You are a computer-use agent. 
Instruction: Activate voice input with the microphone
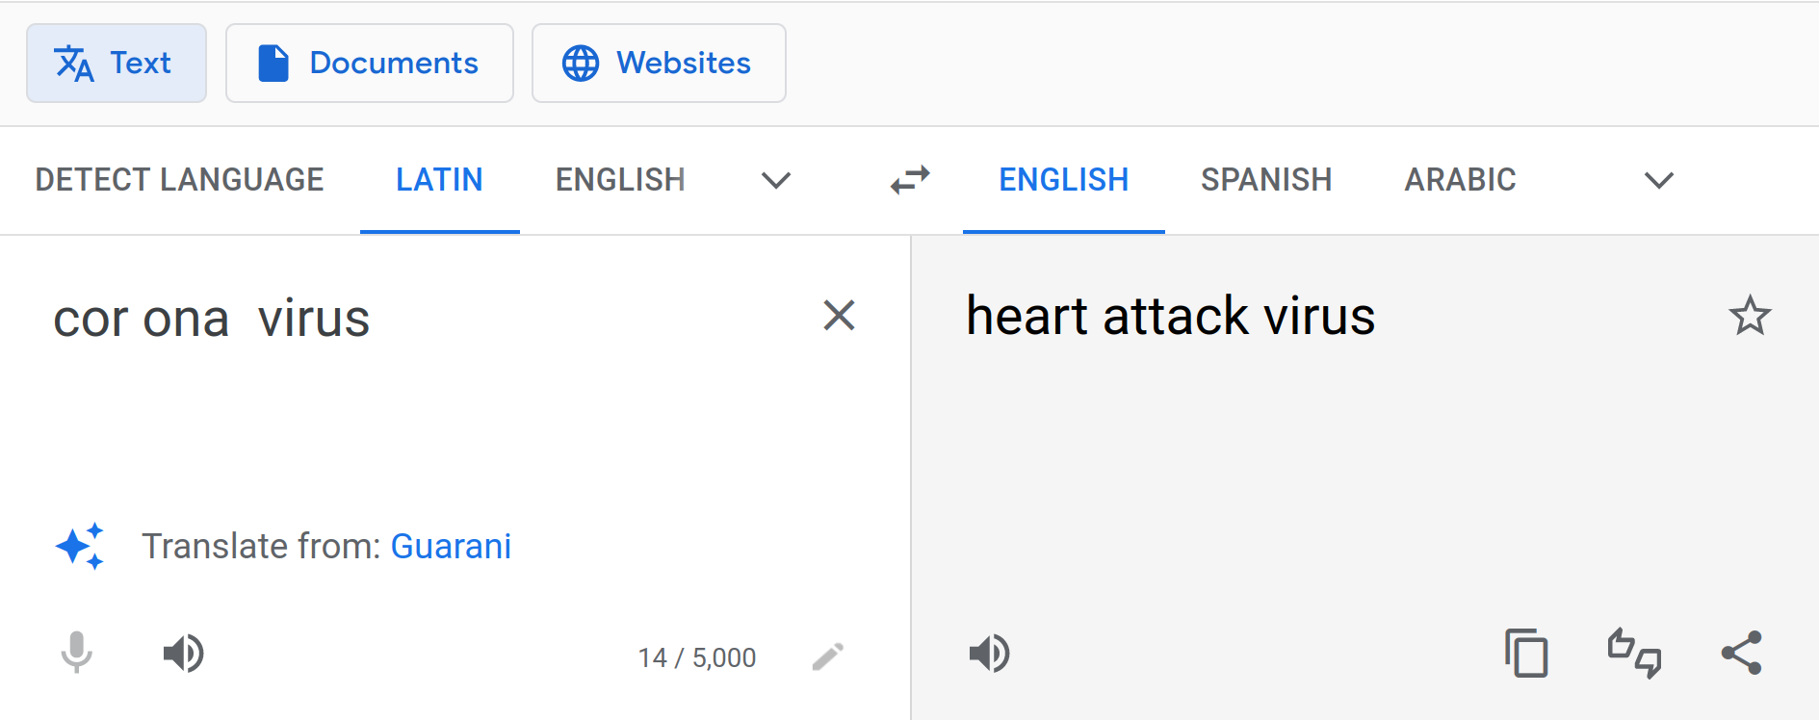pyautogui.click(x=77, y=654)
